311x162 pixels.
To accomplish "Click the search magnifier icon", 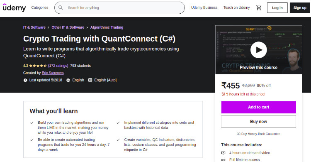I will pyautogui.click(x=61, y=8).
